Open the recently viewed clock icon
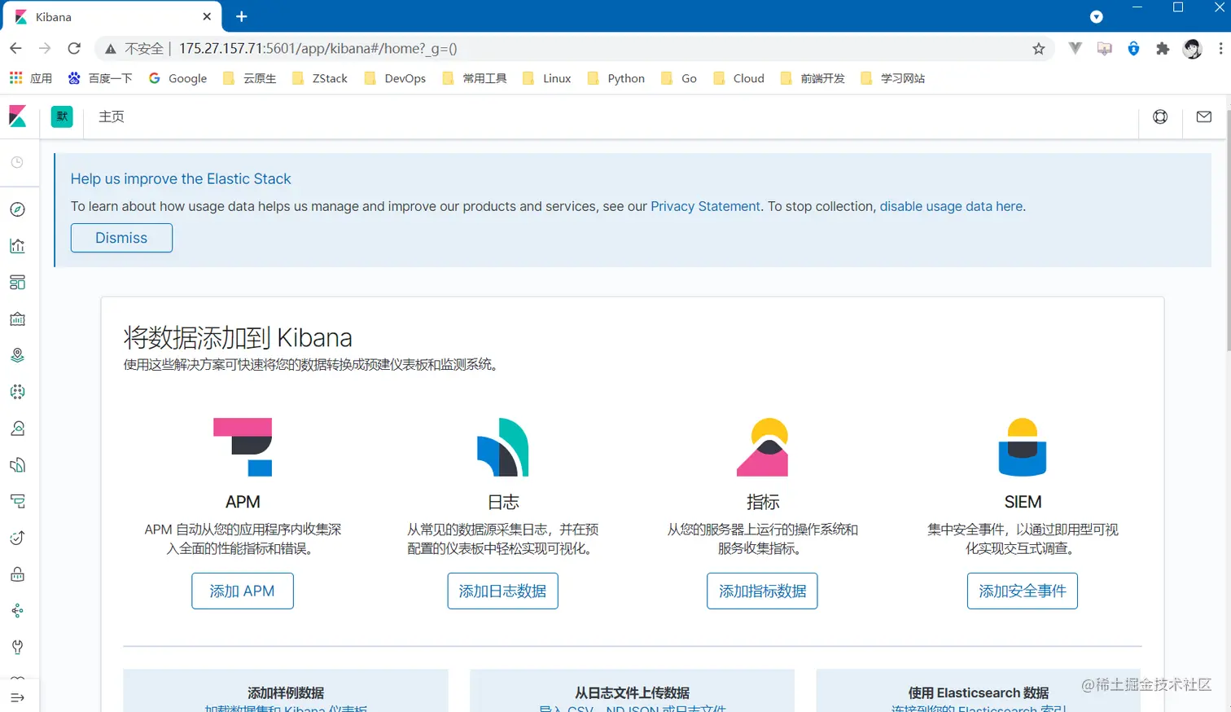This screenshot has width=1231, height=712. point(17,163)
